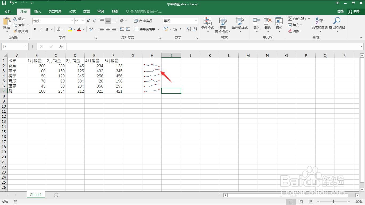Click the decrease indent icon
This screenshot has width=365, height=205.
[122, 29]
